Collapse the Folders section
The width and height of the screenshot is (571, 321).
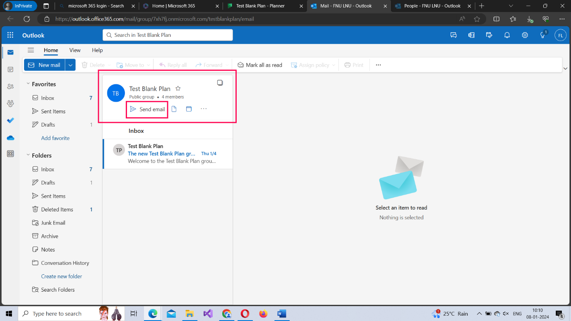tap(28, 155)
